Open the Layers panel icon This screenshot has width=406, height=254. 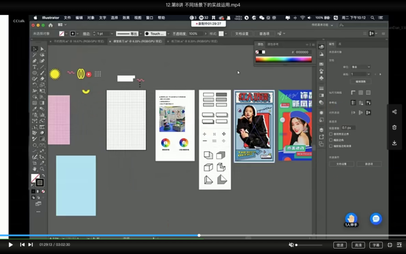click(321, 130)
